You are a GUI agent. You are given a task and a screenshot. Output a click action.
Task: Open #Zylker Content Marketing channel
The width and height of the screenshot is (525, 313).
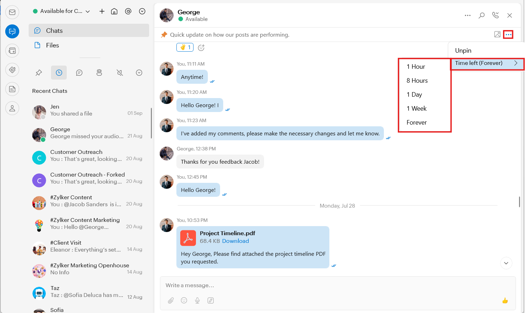click(x=89, y=226)
